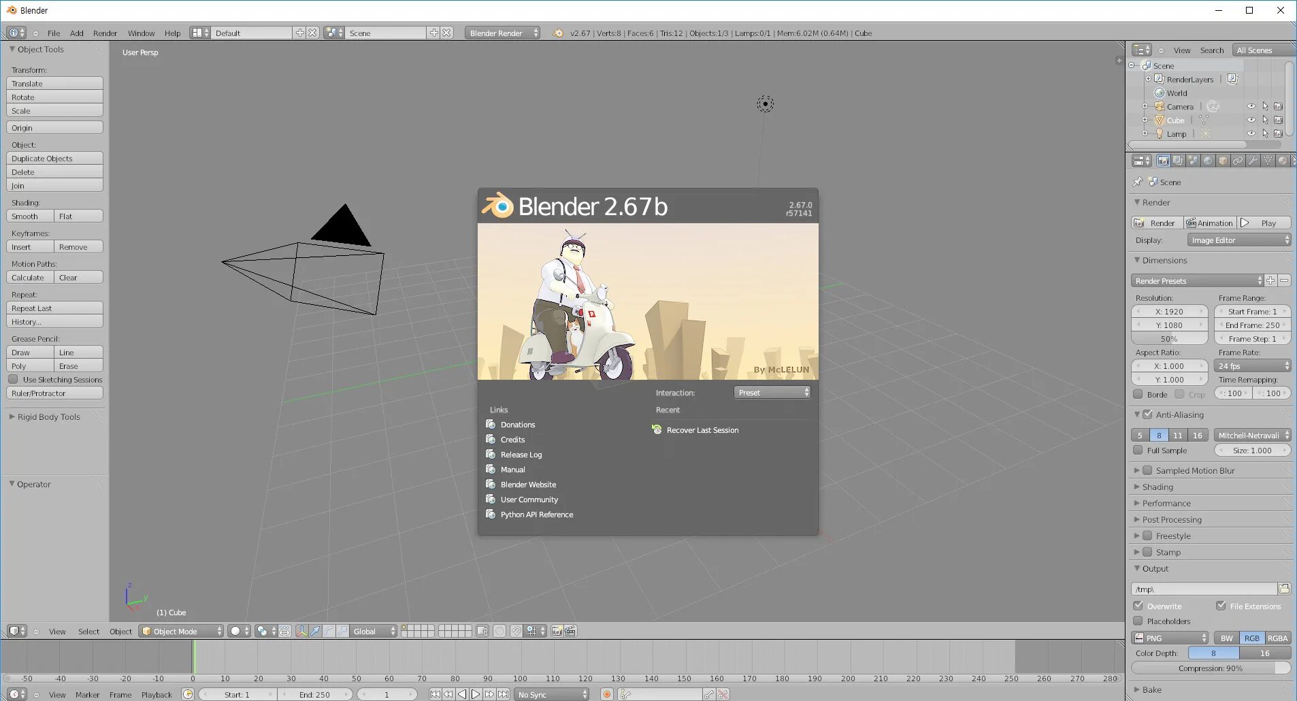The image size is (1297, 701).
Task: Click the Smooth shading button
Action: click(30, 216)
